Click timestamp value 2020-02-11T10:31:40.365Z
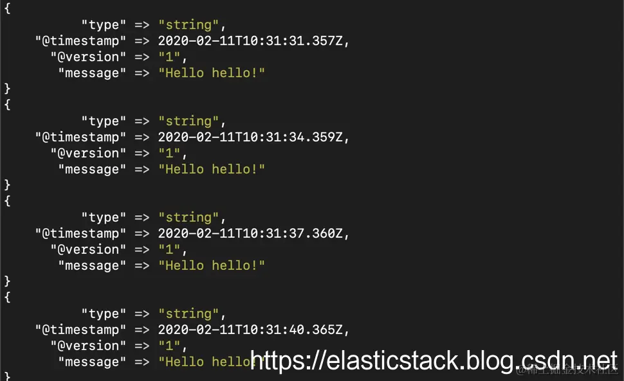This screenshot has height=381, width=624. tap(250, 330)
